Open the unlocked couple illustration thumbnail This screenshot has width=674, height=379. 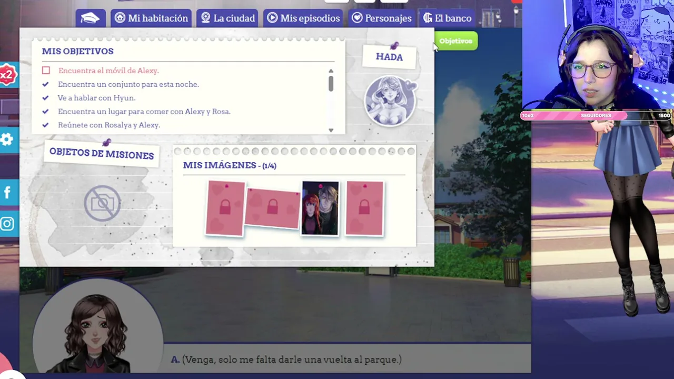(x=320, y=208)
